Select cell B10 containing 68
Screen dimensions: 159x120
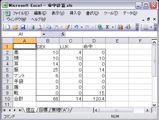pos(48,99)
